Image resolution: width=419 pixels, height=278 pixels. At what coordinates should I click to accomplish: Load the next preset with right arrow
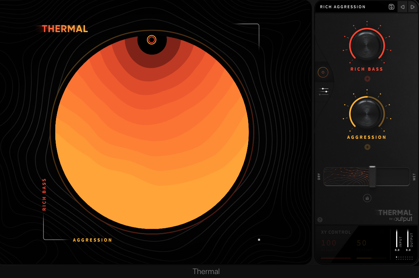pos(412,7)
